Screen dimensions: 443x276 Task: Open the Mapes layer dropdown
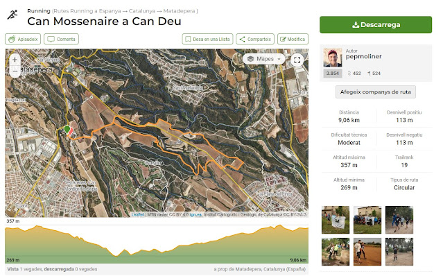tap(263, 59)
